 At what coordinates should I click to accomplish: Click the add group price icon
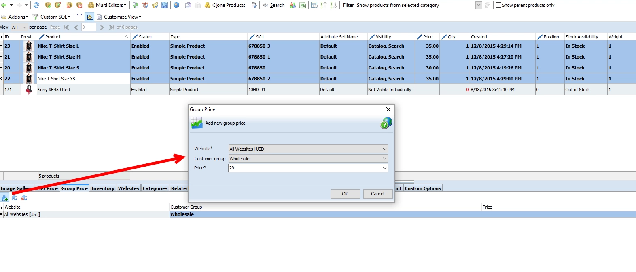pyautogui.click(x=5, y=198)
